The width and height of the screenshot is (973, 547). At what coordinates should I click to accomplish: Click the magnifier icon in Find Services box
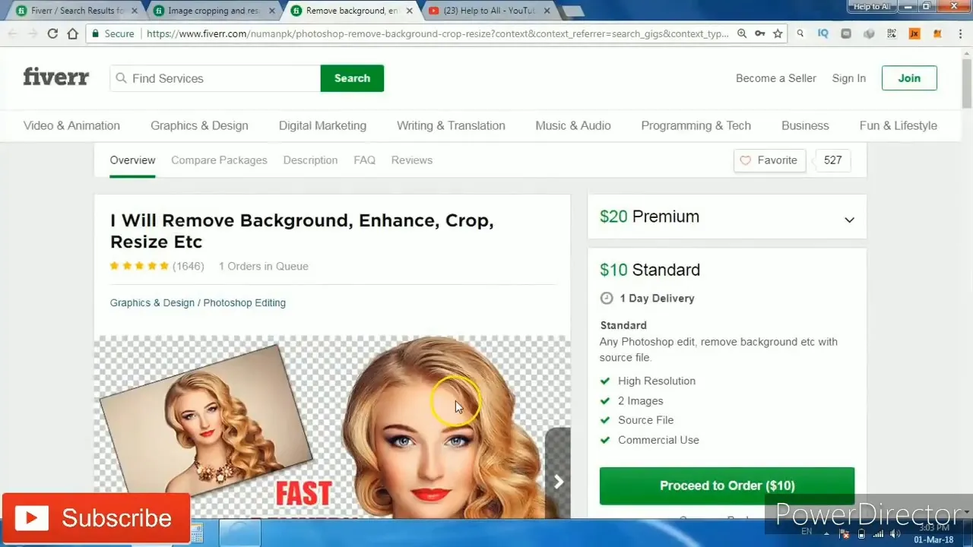121,78
